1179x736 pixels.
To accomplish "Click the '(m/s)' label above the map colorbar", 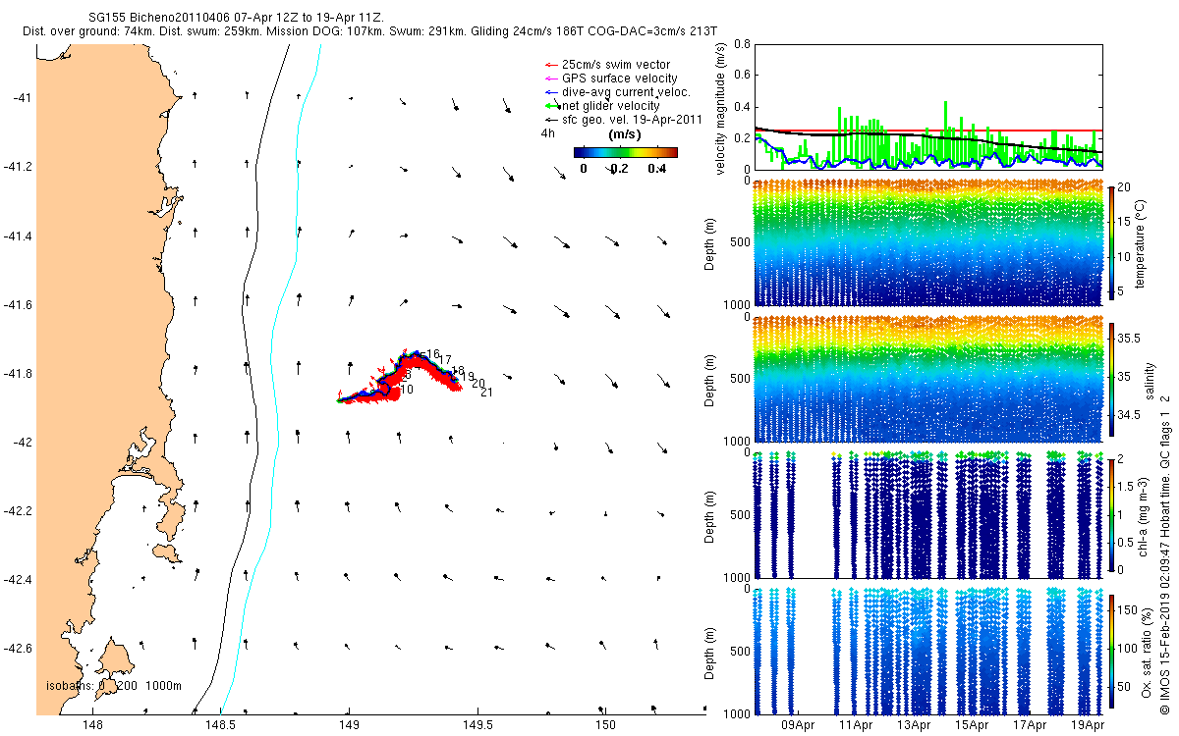I will click(626, 133).
